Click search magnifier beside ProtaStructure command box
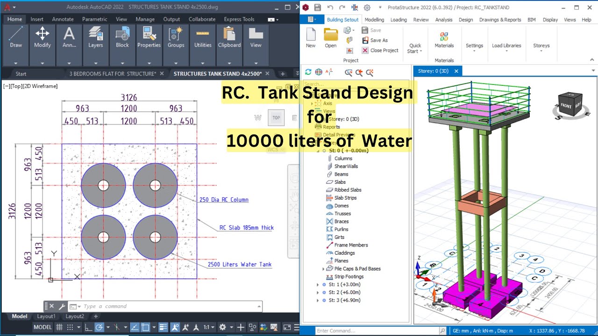 click(x=442, y=331)
